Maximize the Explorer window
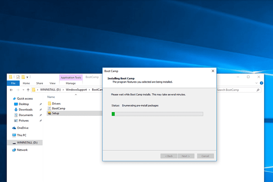The width and height of the screenshot is (273, 182). point(248,77)
